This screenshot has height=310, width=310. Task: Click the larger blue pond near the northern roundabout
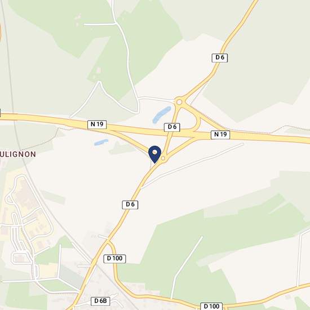(x=162, y=114)
